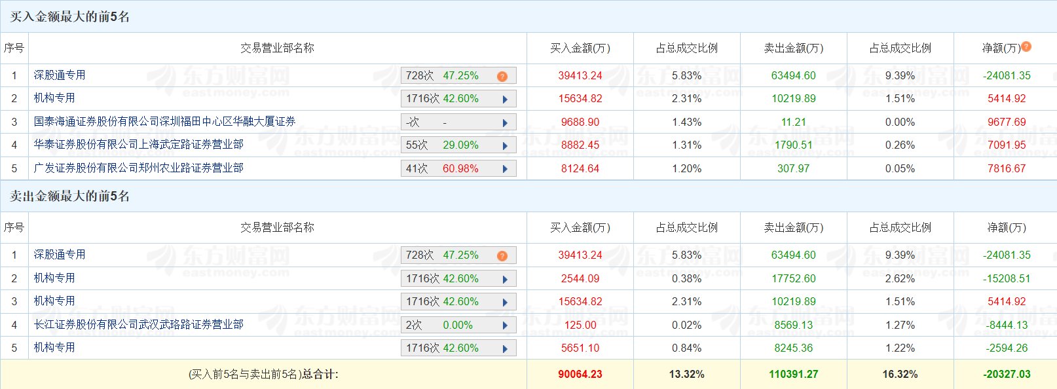Click the orange help icon beside 净额(万) header
The image size is (1057, 389).
tap(1026, 46)
